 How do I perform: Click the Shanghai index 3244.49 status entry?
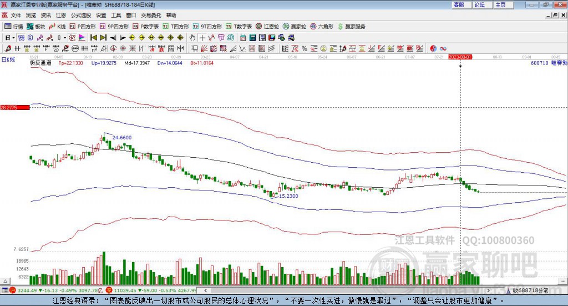(57, 290)
